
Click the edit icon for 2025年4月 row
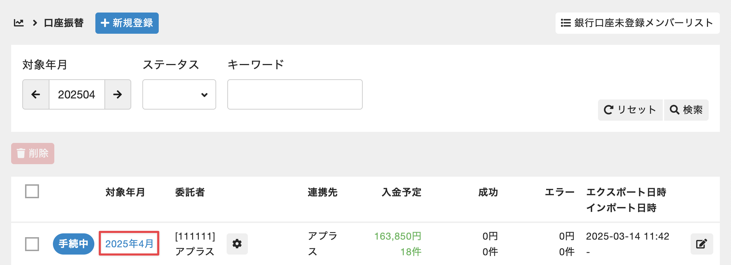701,244
